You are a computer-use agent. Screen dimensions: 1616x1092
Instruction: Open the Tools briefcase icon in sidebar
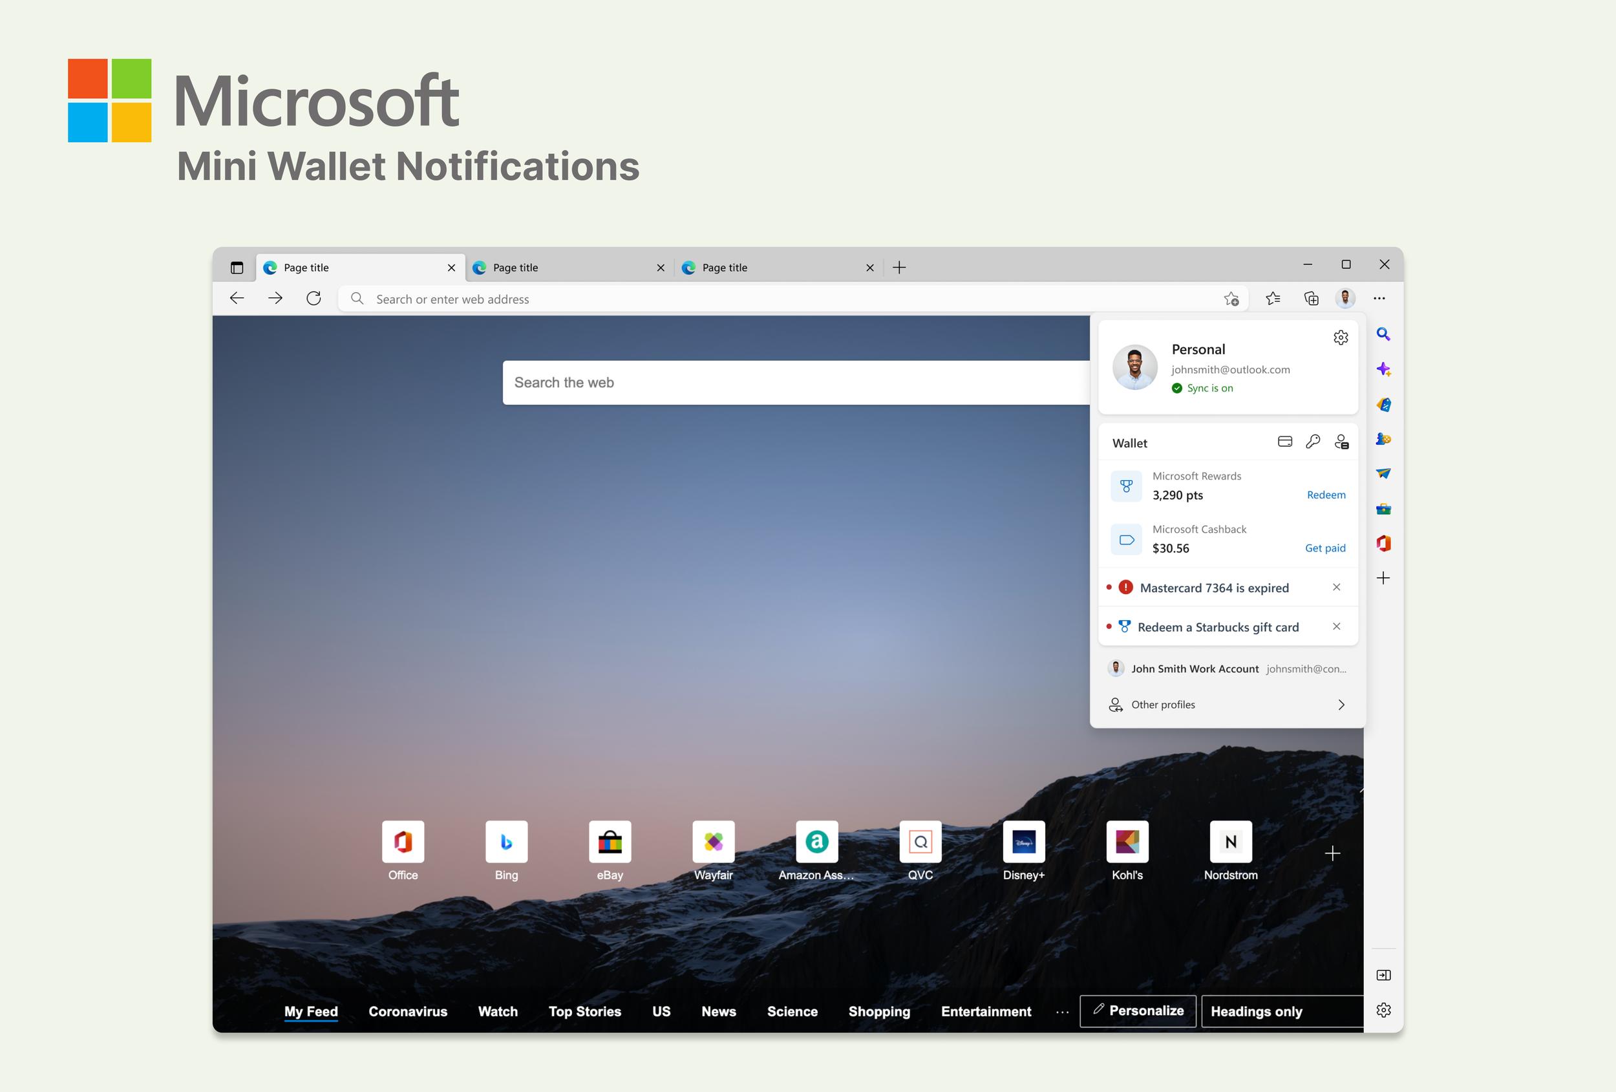coord(1383,508)
